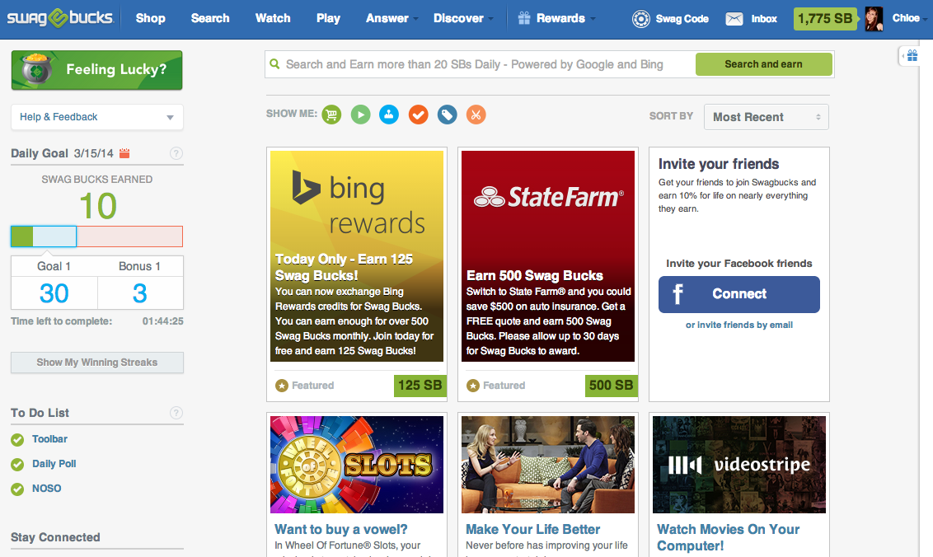Open the Most Recent sort dropdown
The height and width of the screenshot is (557, 933).
click(767, 117)
